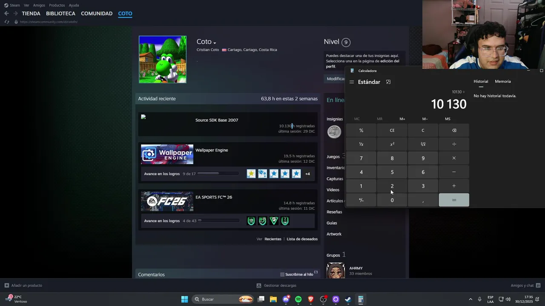Toggle Suscribirse al hilo checkbox
The height and width of the screenshot is (306, 545).
[x=282, y=275]
